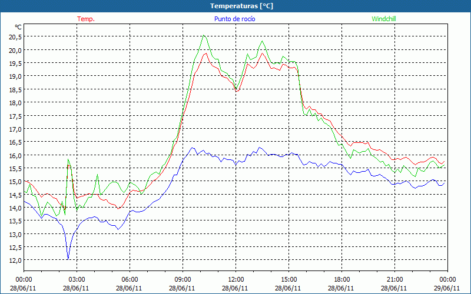Click the 21:00 time axis label

click(394, 280)
